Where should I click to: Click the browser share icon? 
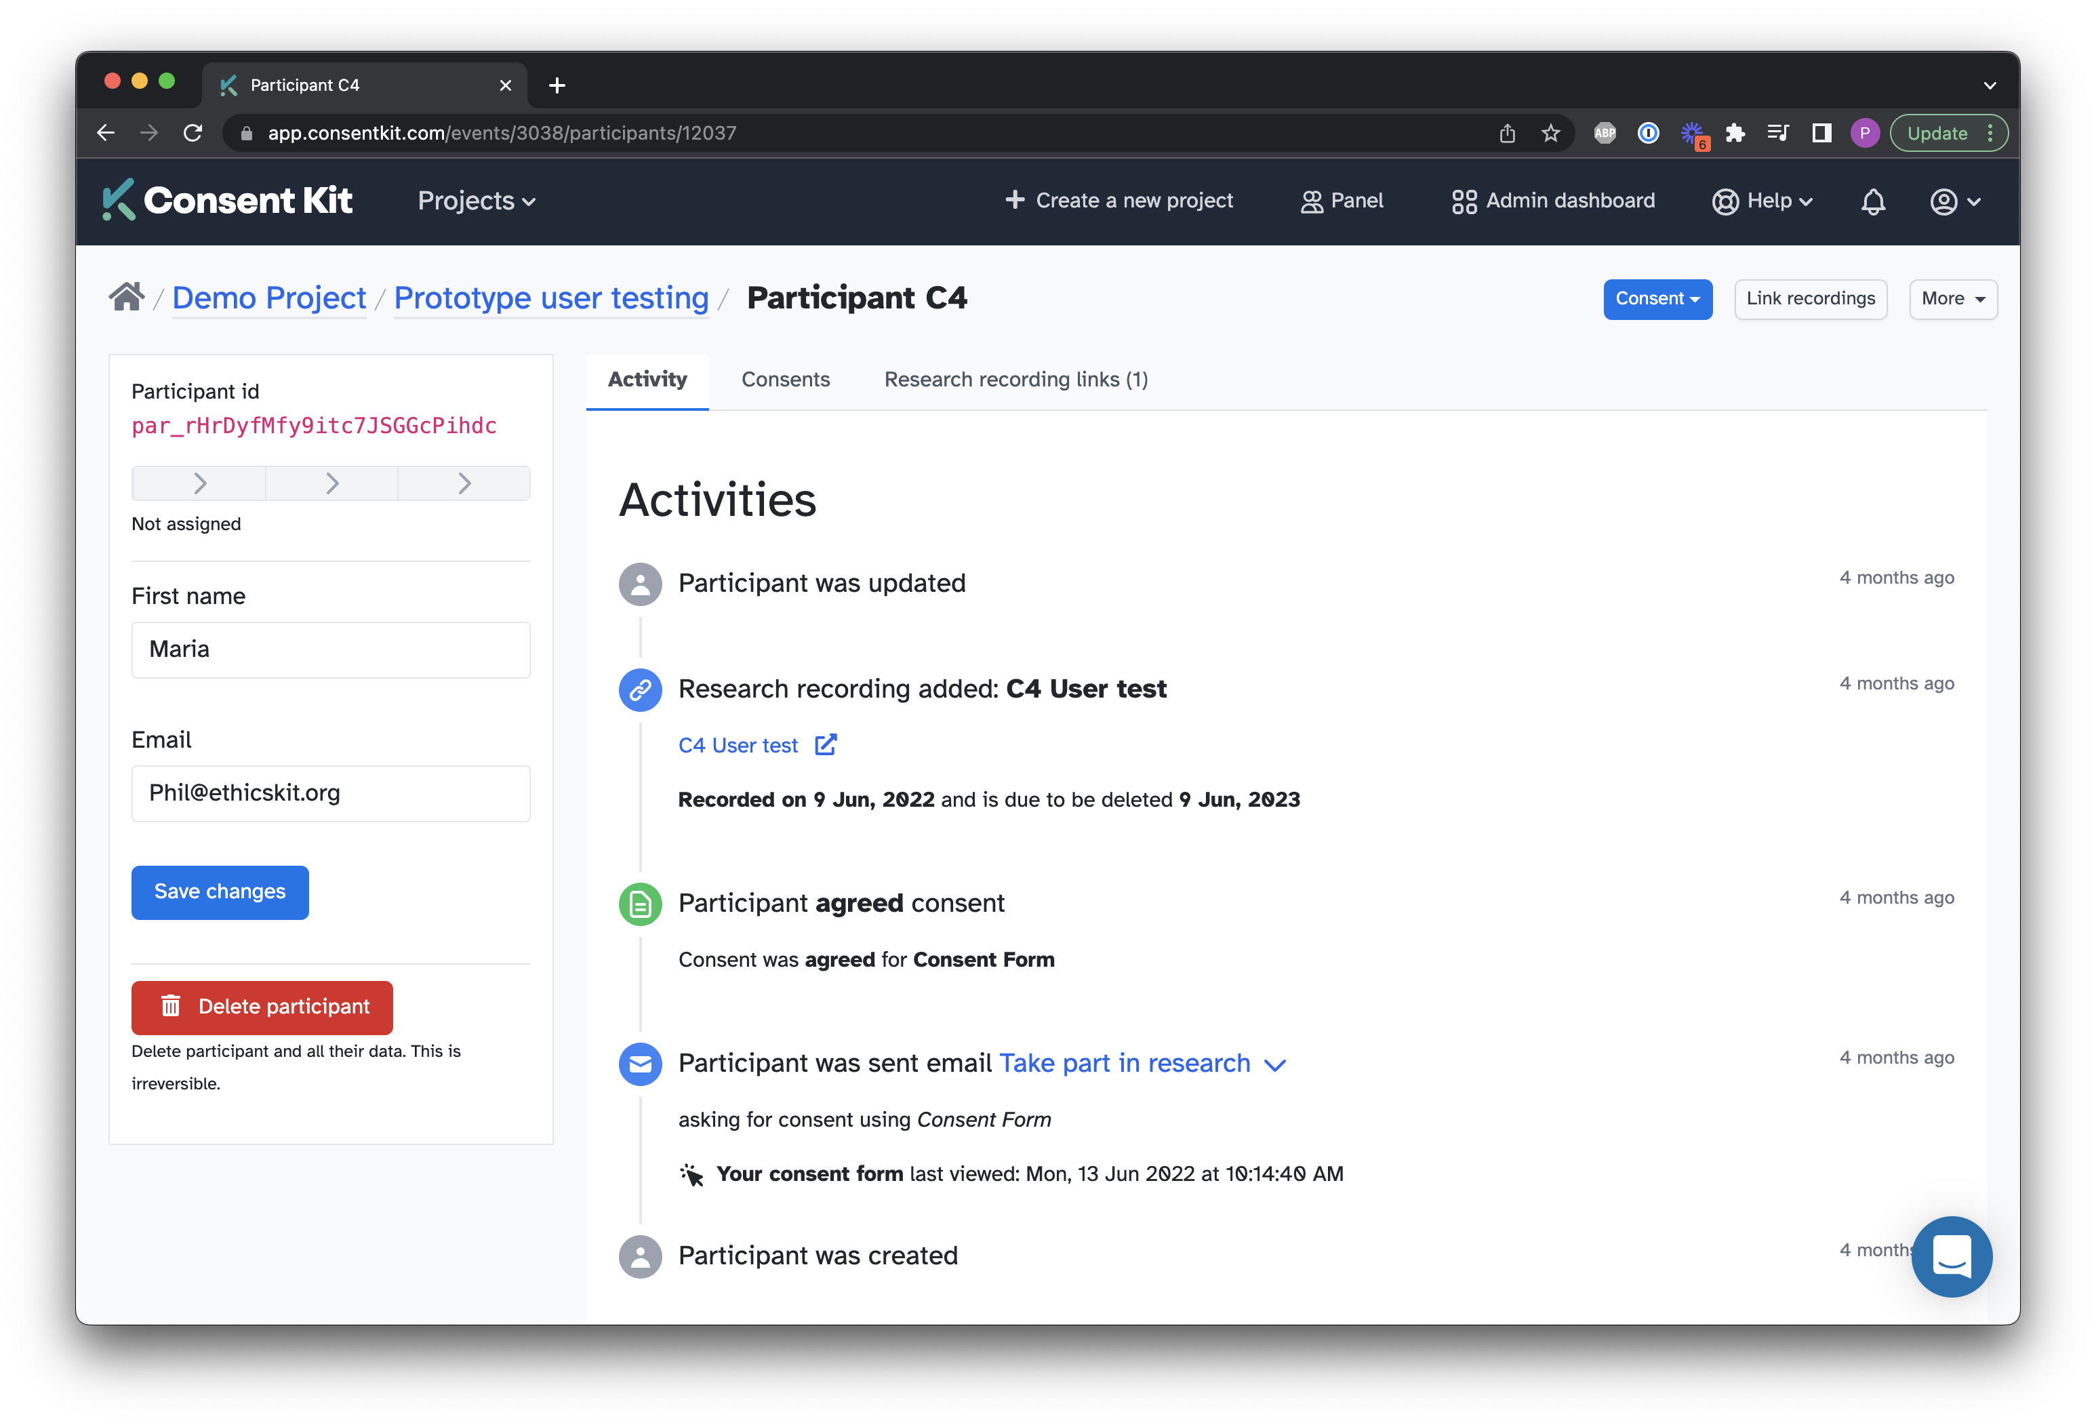(x=1507, y=134)
